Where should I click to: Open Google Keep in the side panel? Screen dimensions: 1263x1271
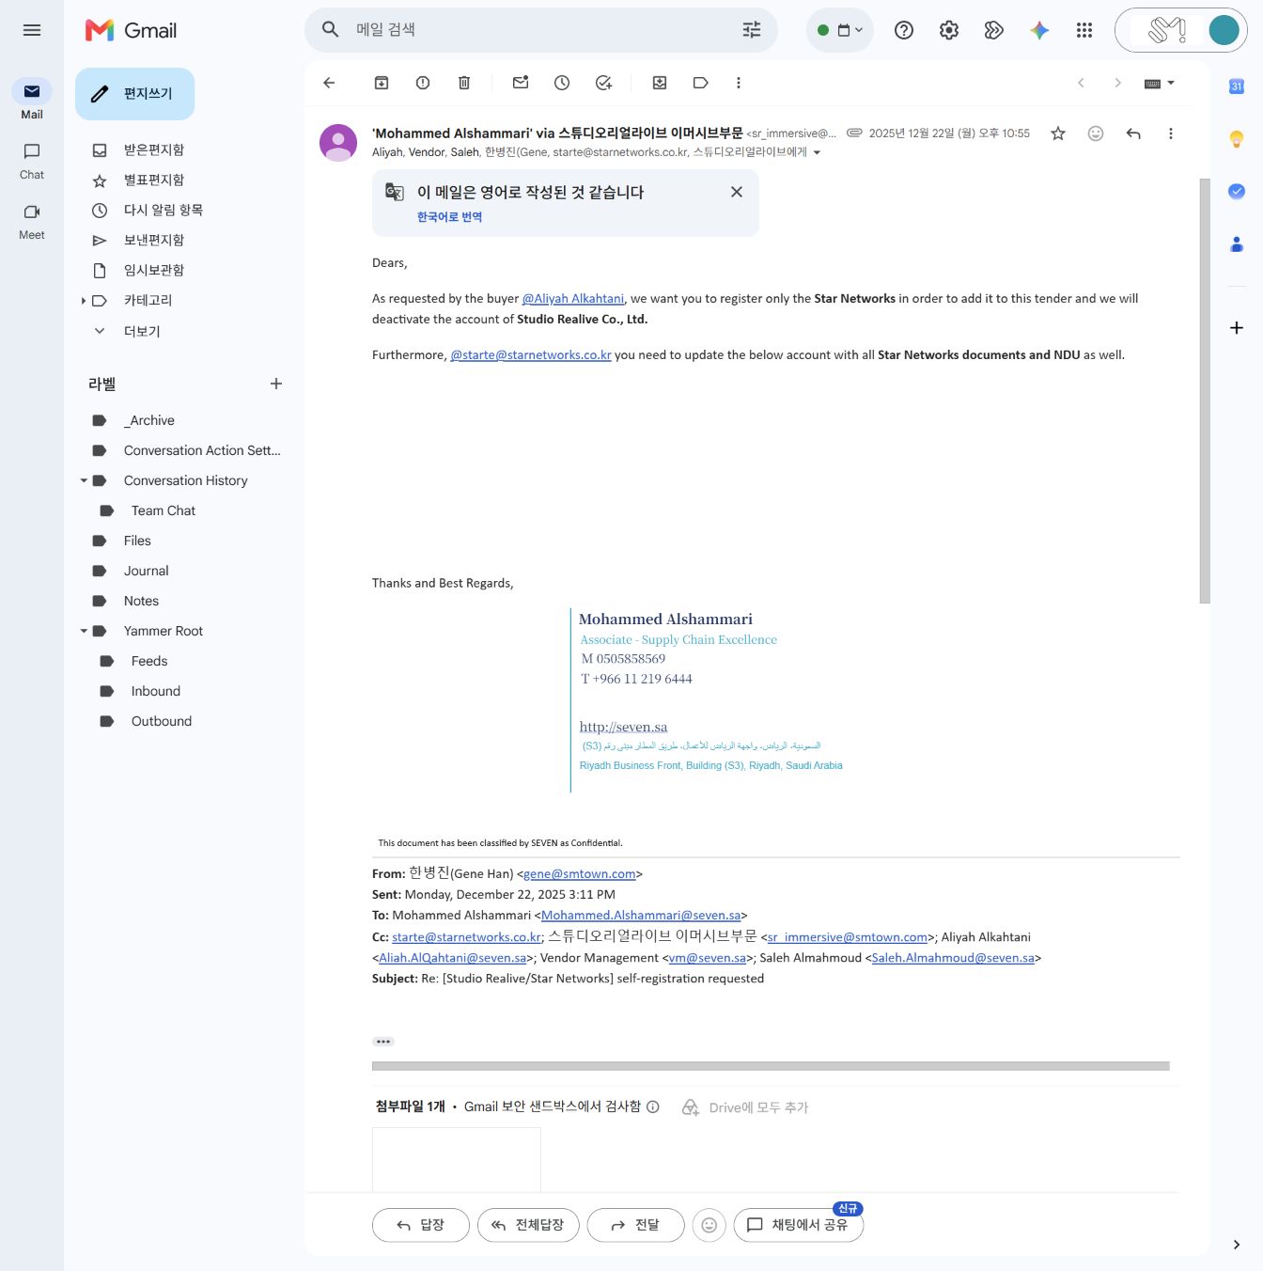[x=1237, y=139]
